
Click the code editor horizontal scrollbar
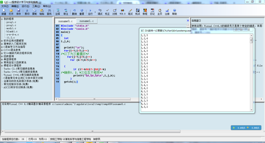[94, 99]
